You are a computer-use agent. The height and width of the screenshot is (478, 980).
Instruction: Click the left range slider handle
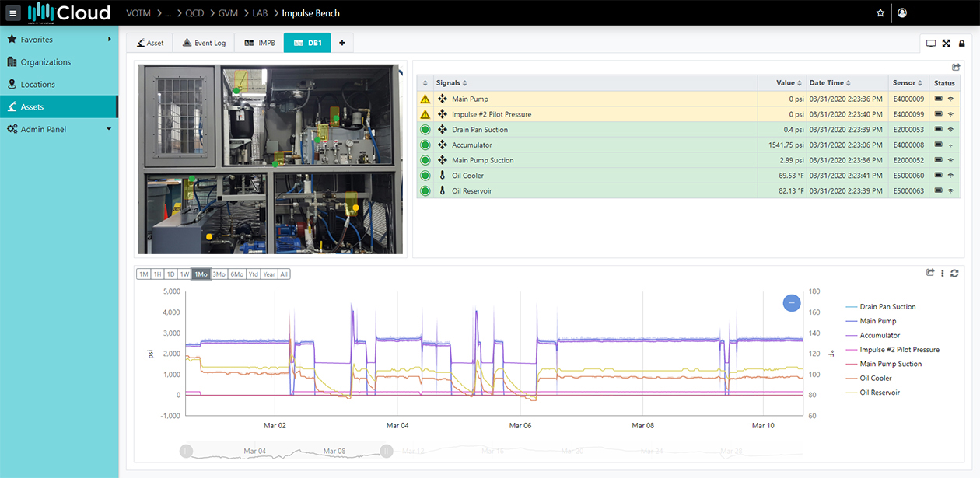click(x=187, y=451)
